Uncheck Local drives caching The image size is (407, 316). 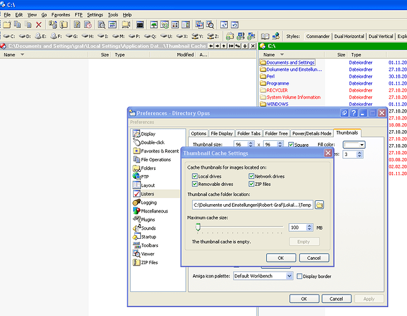pos(194,176)
